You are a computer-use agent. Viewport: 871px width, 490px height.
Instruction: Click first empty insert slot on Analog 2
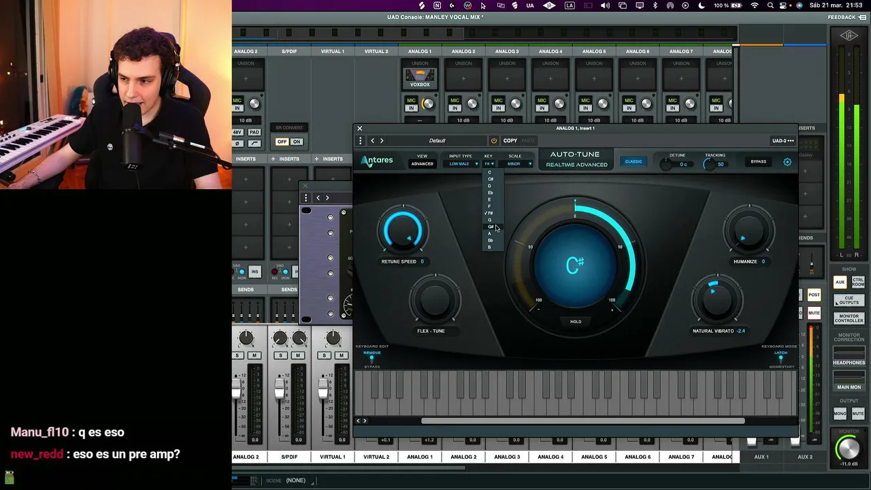[246, 180]
